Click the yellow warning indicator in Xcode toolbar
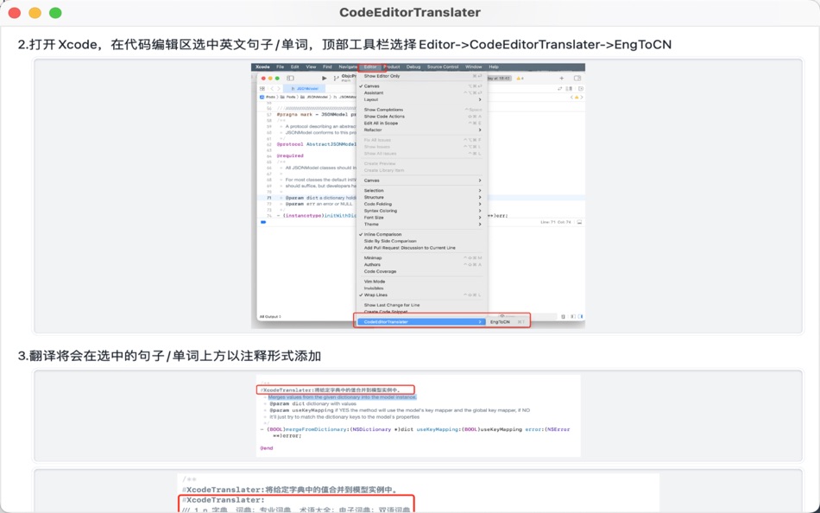The height and width of the screenshot is (513, 820). tap(520, 78)
